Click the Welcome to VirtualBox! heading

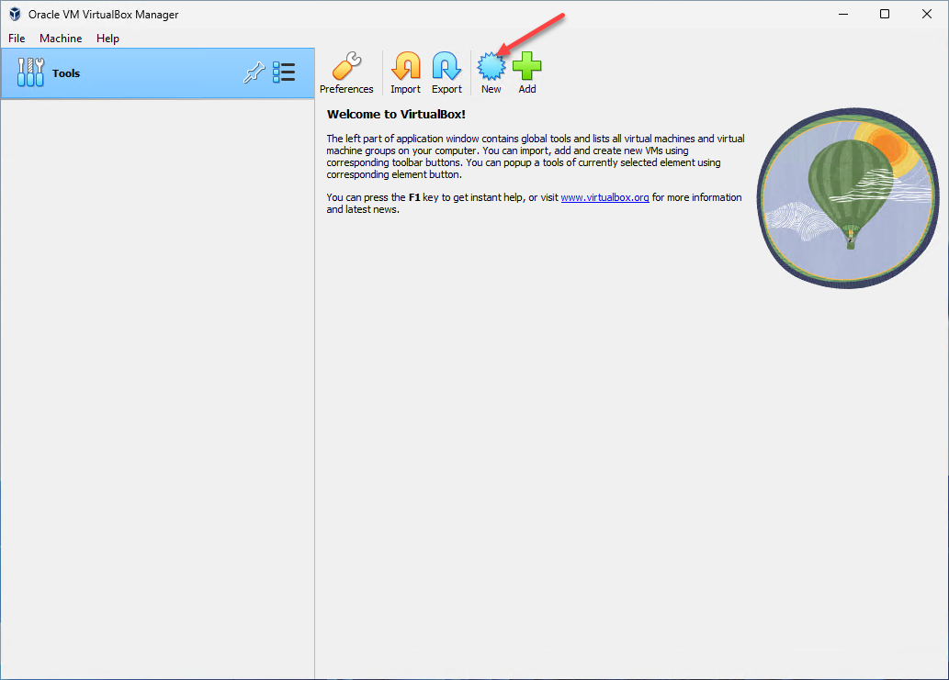[x=396, y=114]
